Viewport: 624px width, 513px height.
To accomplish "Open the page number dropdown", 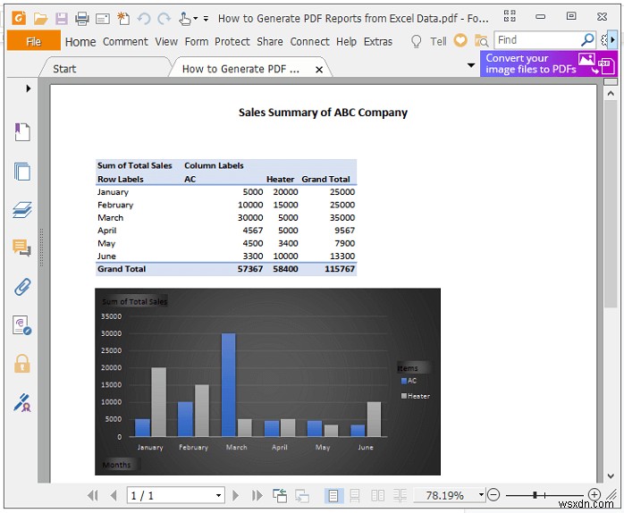I will click(x=218, y=495).
